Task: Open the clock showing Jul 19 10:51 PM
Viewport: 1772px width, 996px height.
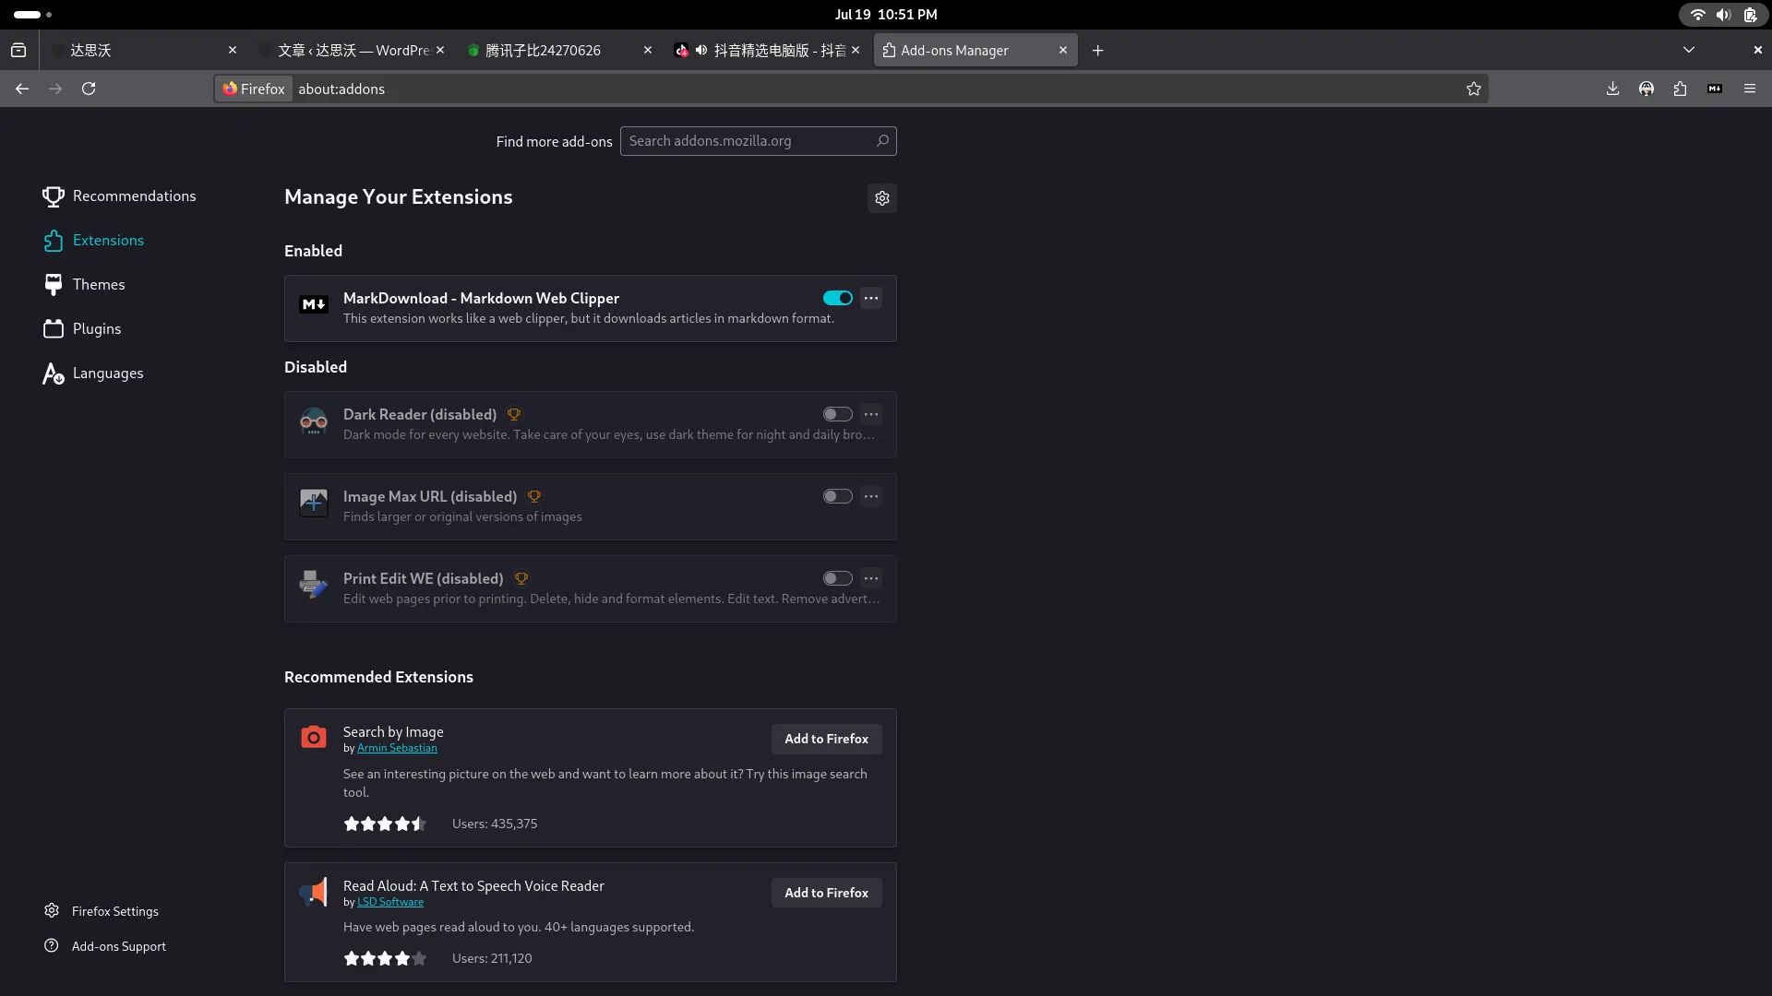Action: click(x=886, y=15)
